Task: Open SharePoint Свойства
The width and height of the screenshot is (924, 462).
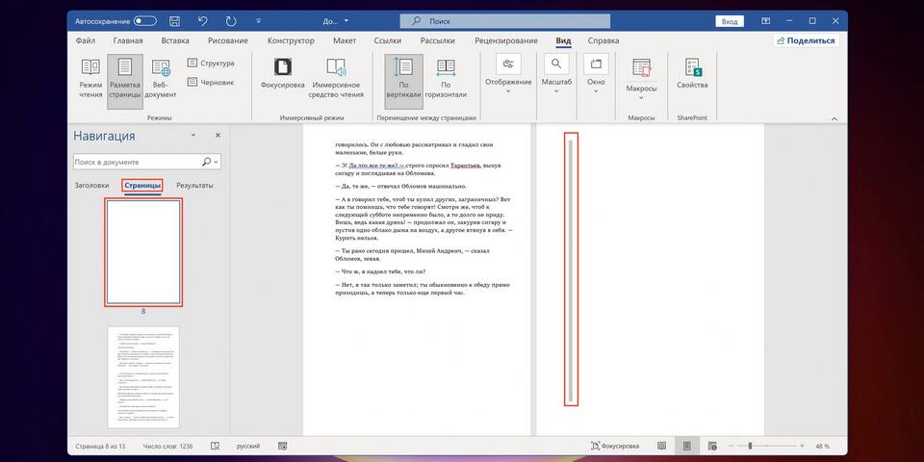Action: click(x=691, y=76)
